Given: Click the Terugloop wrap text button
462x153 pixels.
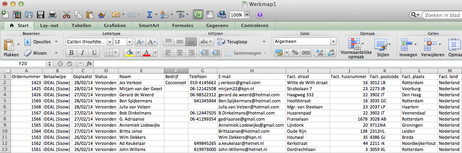Looking at the screenshot, I should coord(237,42).
